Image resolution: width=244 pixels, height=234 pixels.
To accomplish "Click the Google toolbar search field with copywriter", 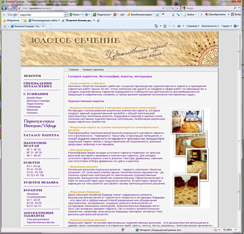I will 41,15.
